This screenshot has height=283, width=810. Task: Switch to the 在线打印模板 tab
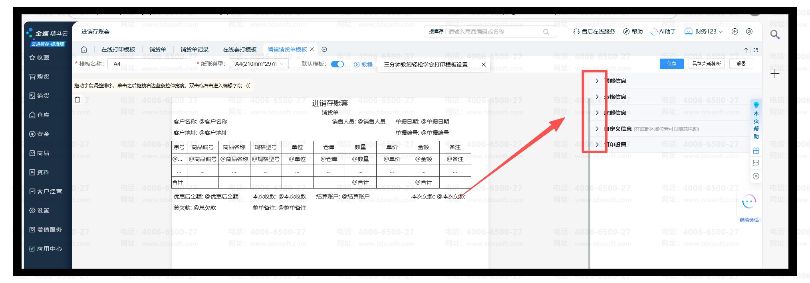click(x=118, y=49)
